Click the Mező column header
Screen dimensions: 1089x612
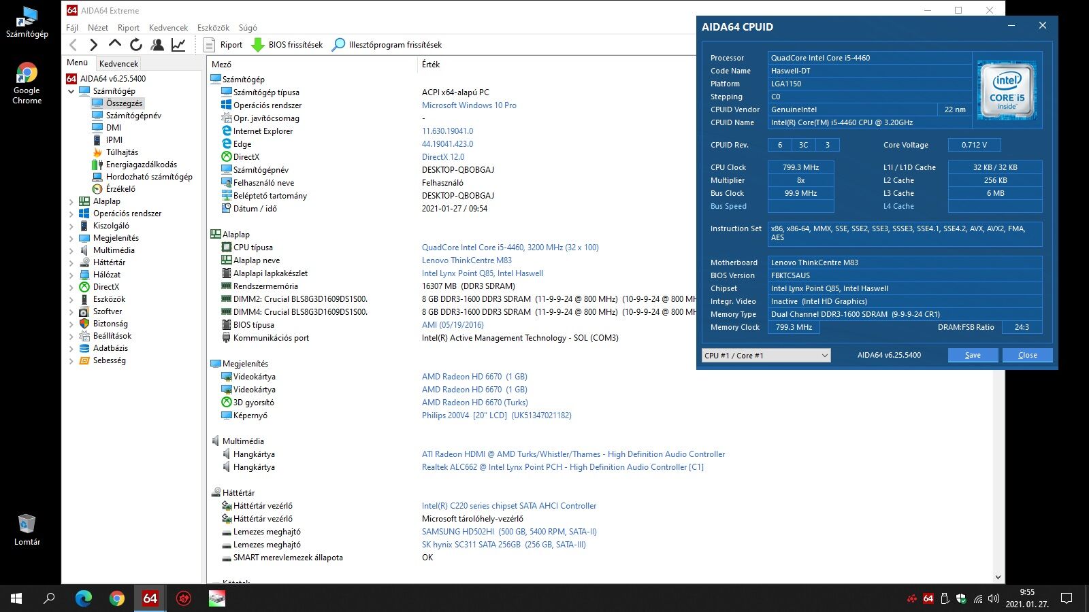tap(221, 65)
